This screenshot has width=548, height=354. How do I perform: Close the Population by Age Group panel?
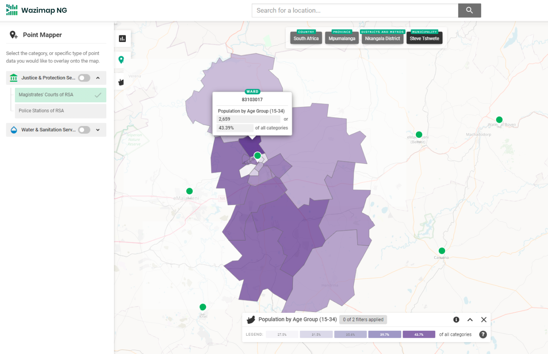(x=484, y=320)
